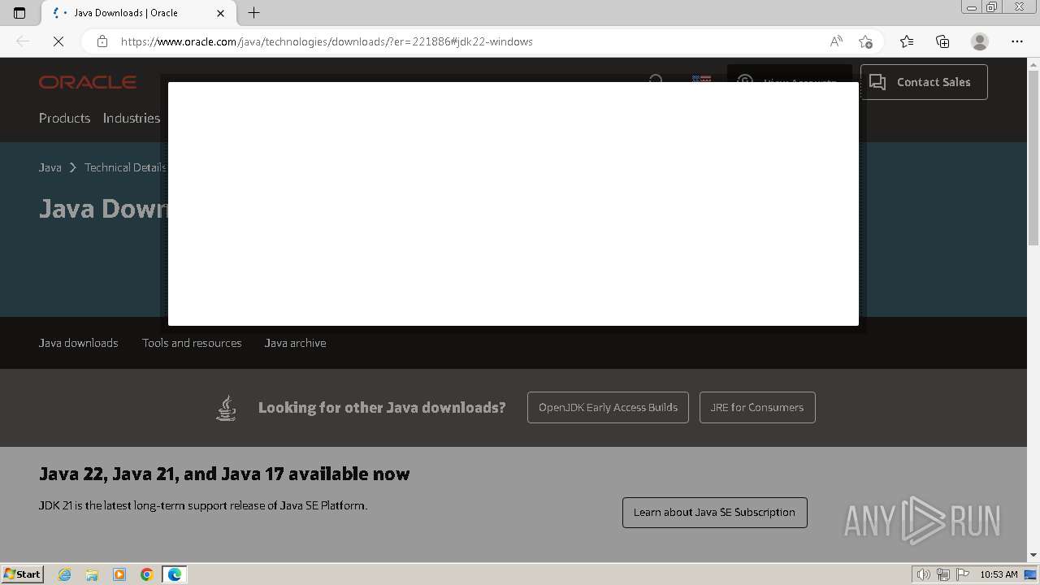Go to Java breadcrumb link
Image resolution: width=1040 pixels, height=585 pixels.
click(50, 167)
